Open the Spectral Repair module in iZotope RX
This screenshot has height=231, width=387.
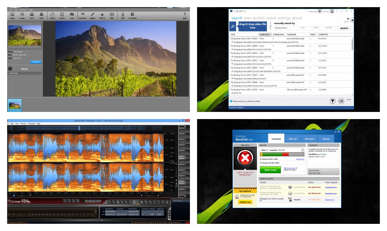(184, 153)
